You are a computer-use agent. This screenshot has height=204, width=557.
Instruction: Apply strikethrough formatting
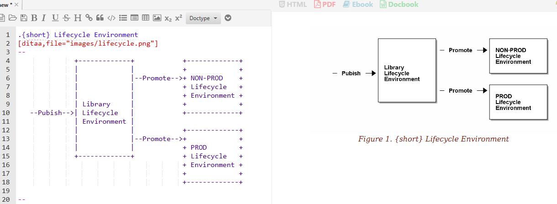point(67,18)
